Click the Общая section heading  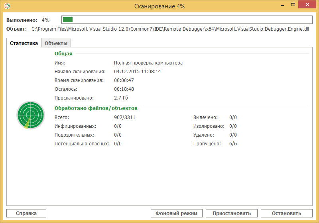point(63,54)
